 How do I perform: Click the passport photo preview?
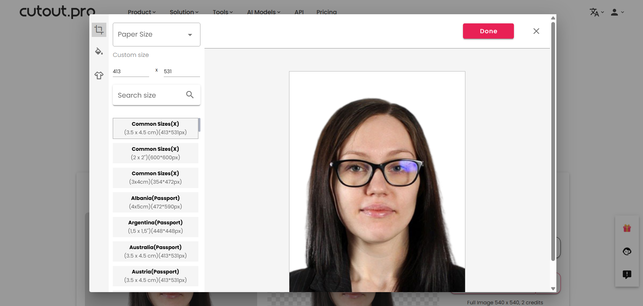[377, 182]
